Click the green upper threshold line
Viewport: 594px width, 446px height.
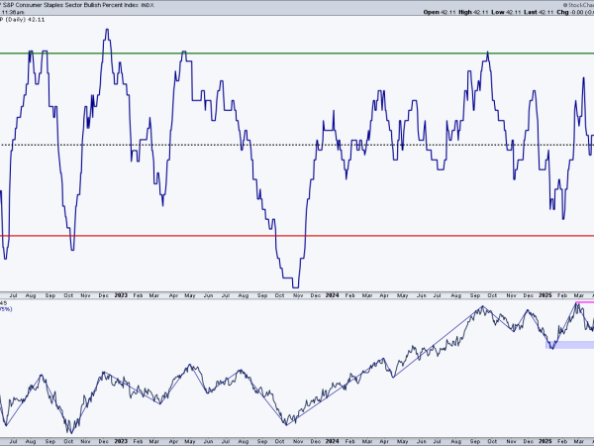click(x=297, y=54)
